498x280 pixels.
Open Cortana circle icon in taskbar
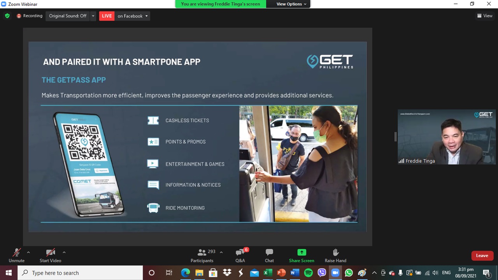click(x=152, y=273)
